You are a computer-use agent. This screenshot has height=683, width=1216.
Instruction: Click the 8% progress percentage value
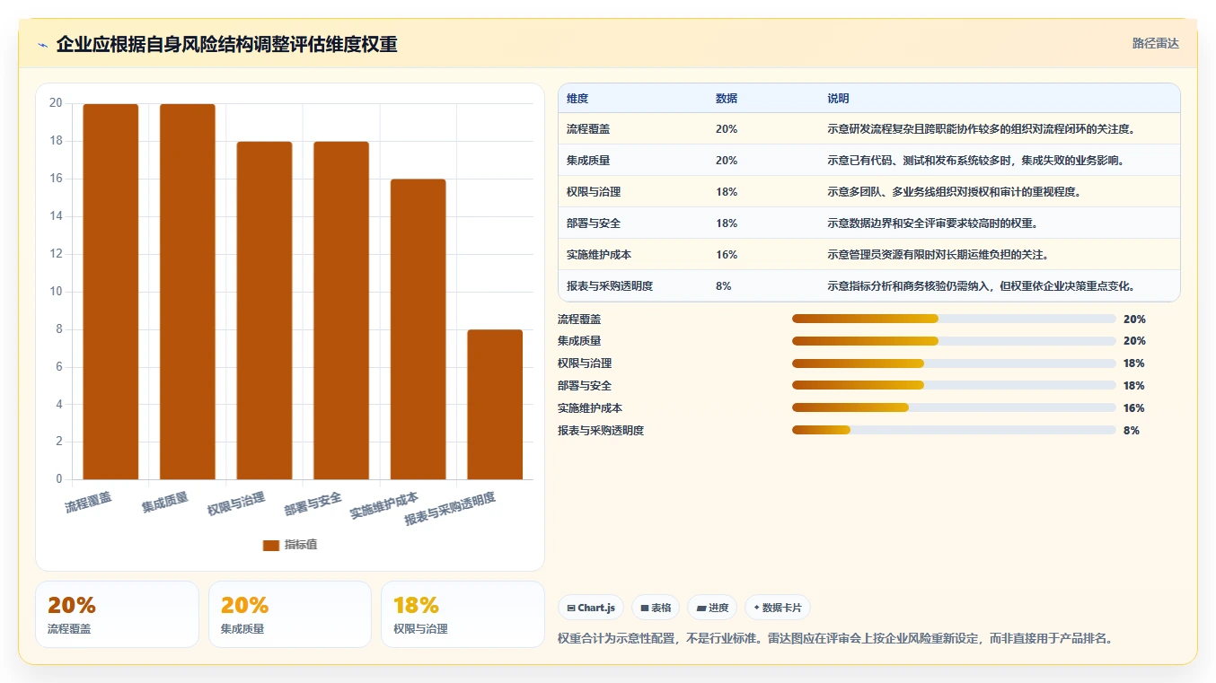1132,431
